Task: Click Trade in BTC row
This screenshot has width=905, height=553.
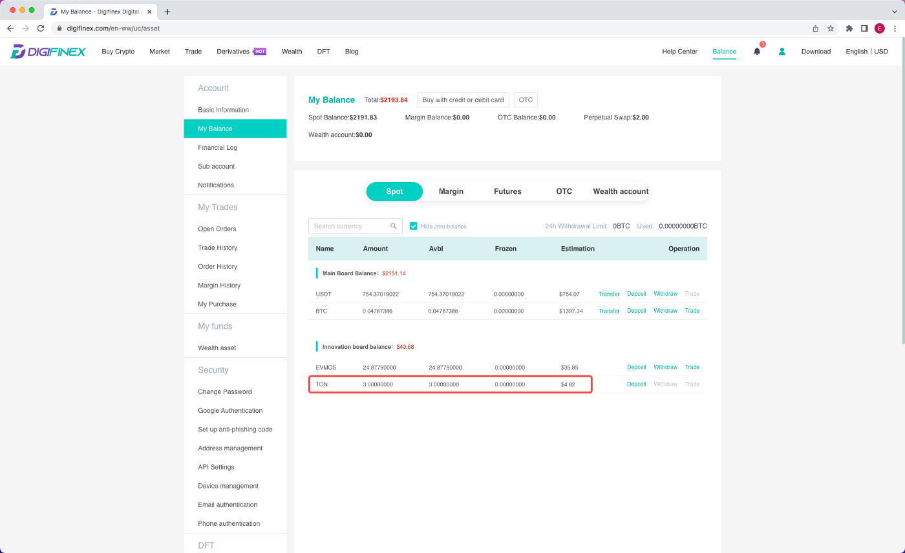Action: [692, 311]
